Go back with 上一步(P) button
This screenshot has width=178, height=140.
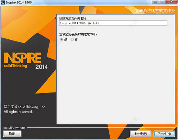(x=140, y=134)
